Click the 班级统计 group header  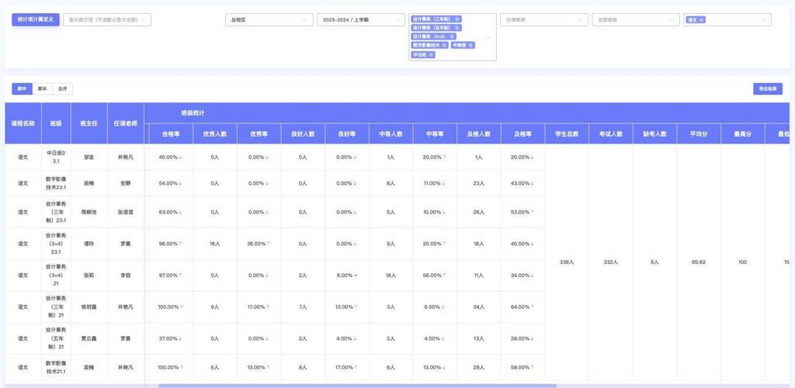point(193,113)
